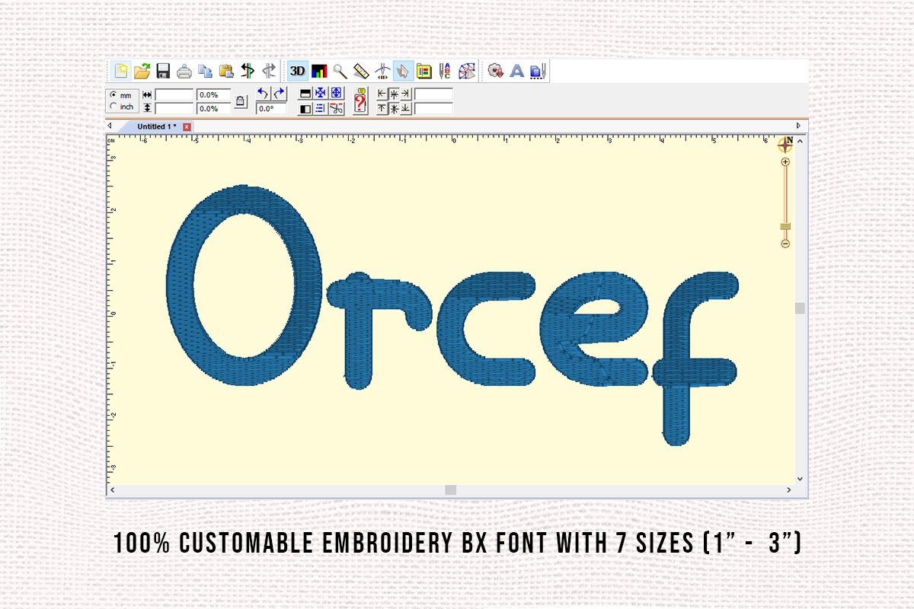914x609 pixels.
Task: Select the mm units radio button
Action: (113, 95)
